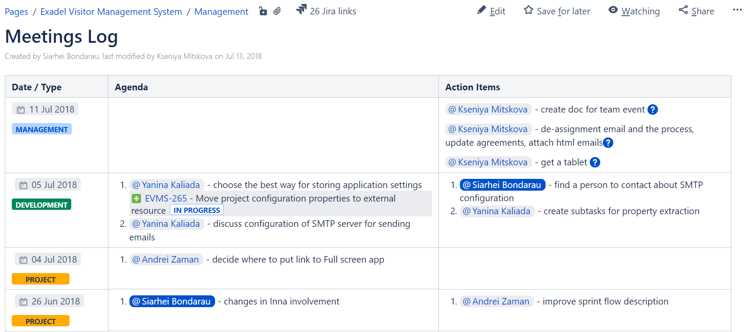The width and height of the screenshot is (748, 332).
Task: Share this page
Action: (696, 11)
